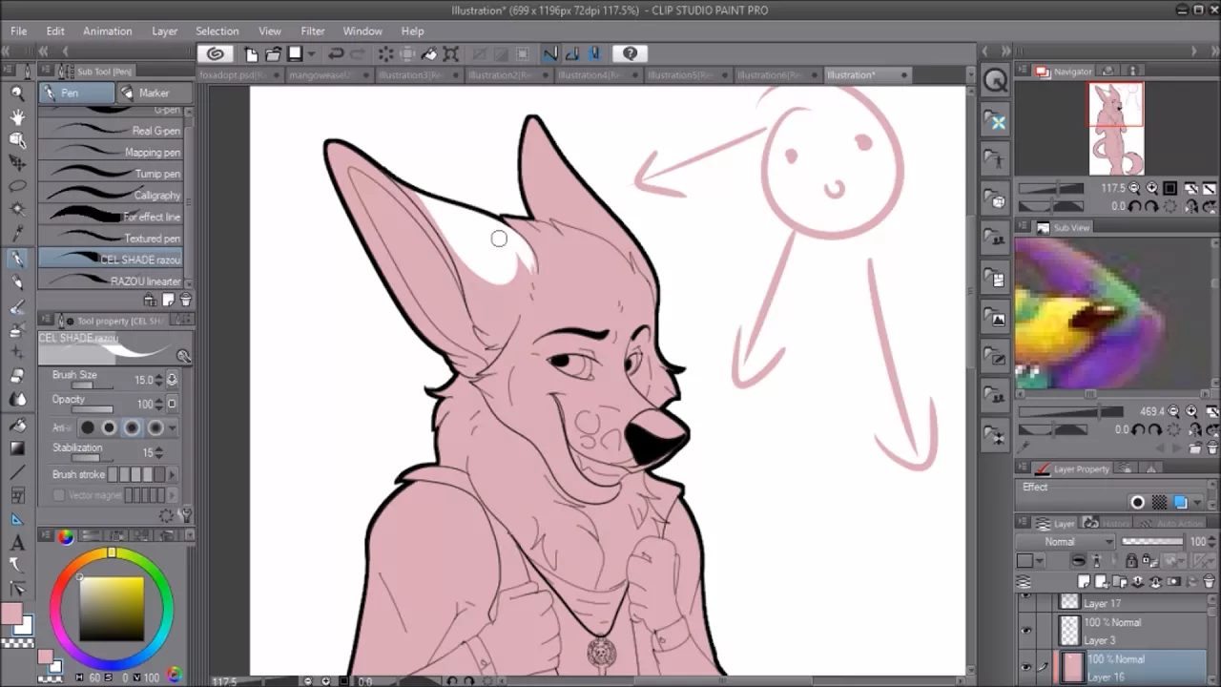The width and height of the screenshot is (1221, 687).
Task: Open the Filter menu
Action: tap(313, 31)
